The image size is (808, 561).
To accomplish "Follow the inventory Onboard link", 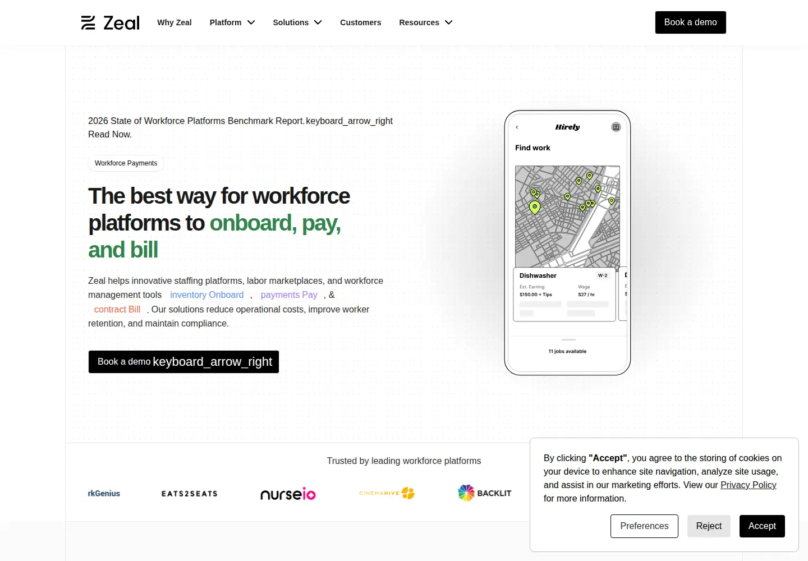I will point(206,295).
